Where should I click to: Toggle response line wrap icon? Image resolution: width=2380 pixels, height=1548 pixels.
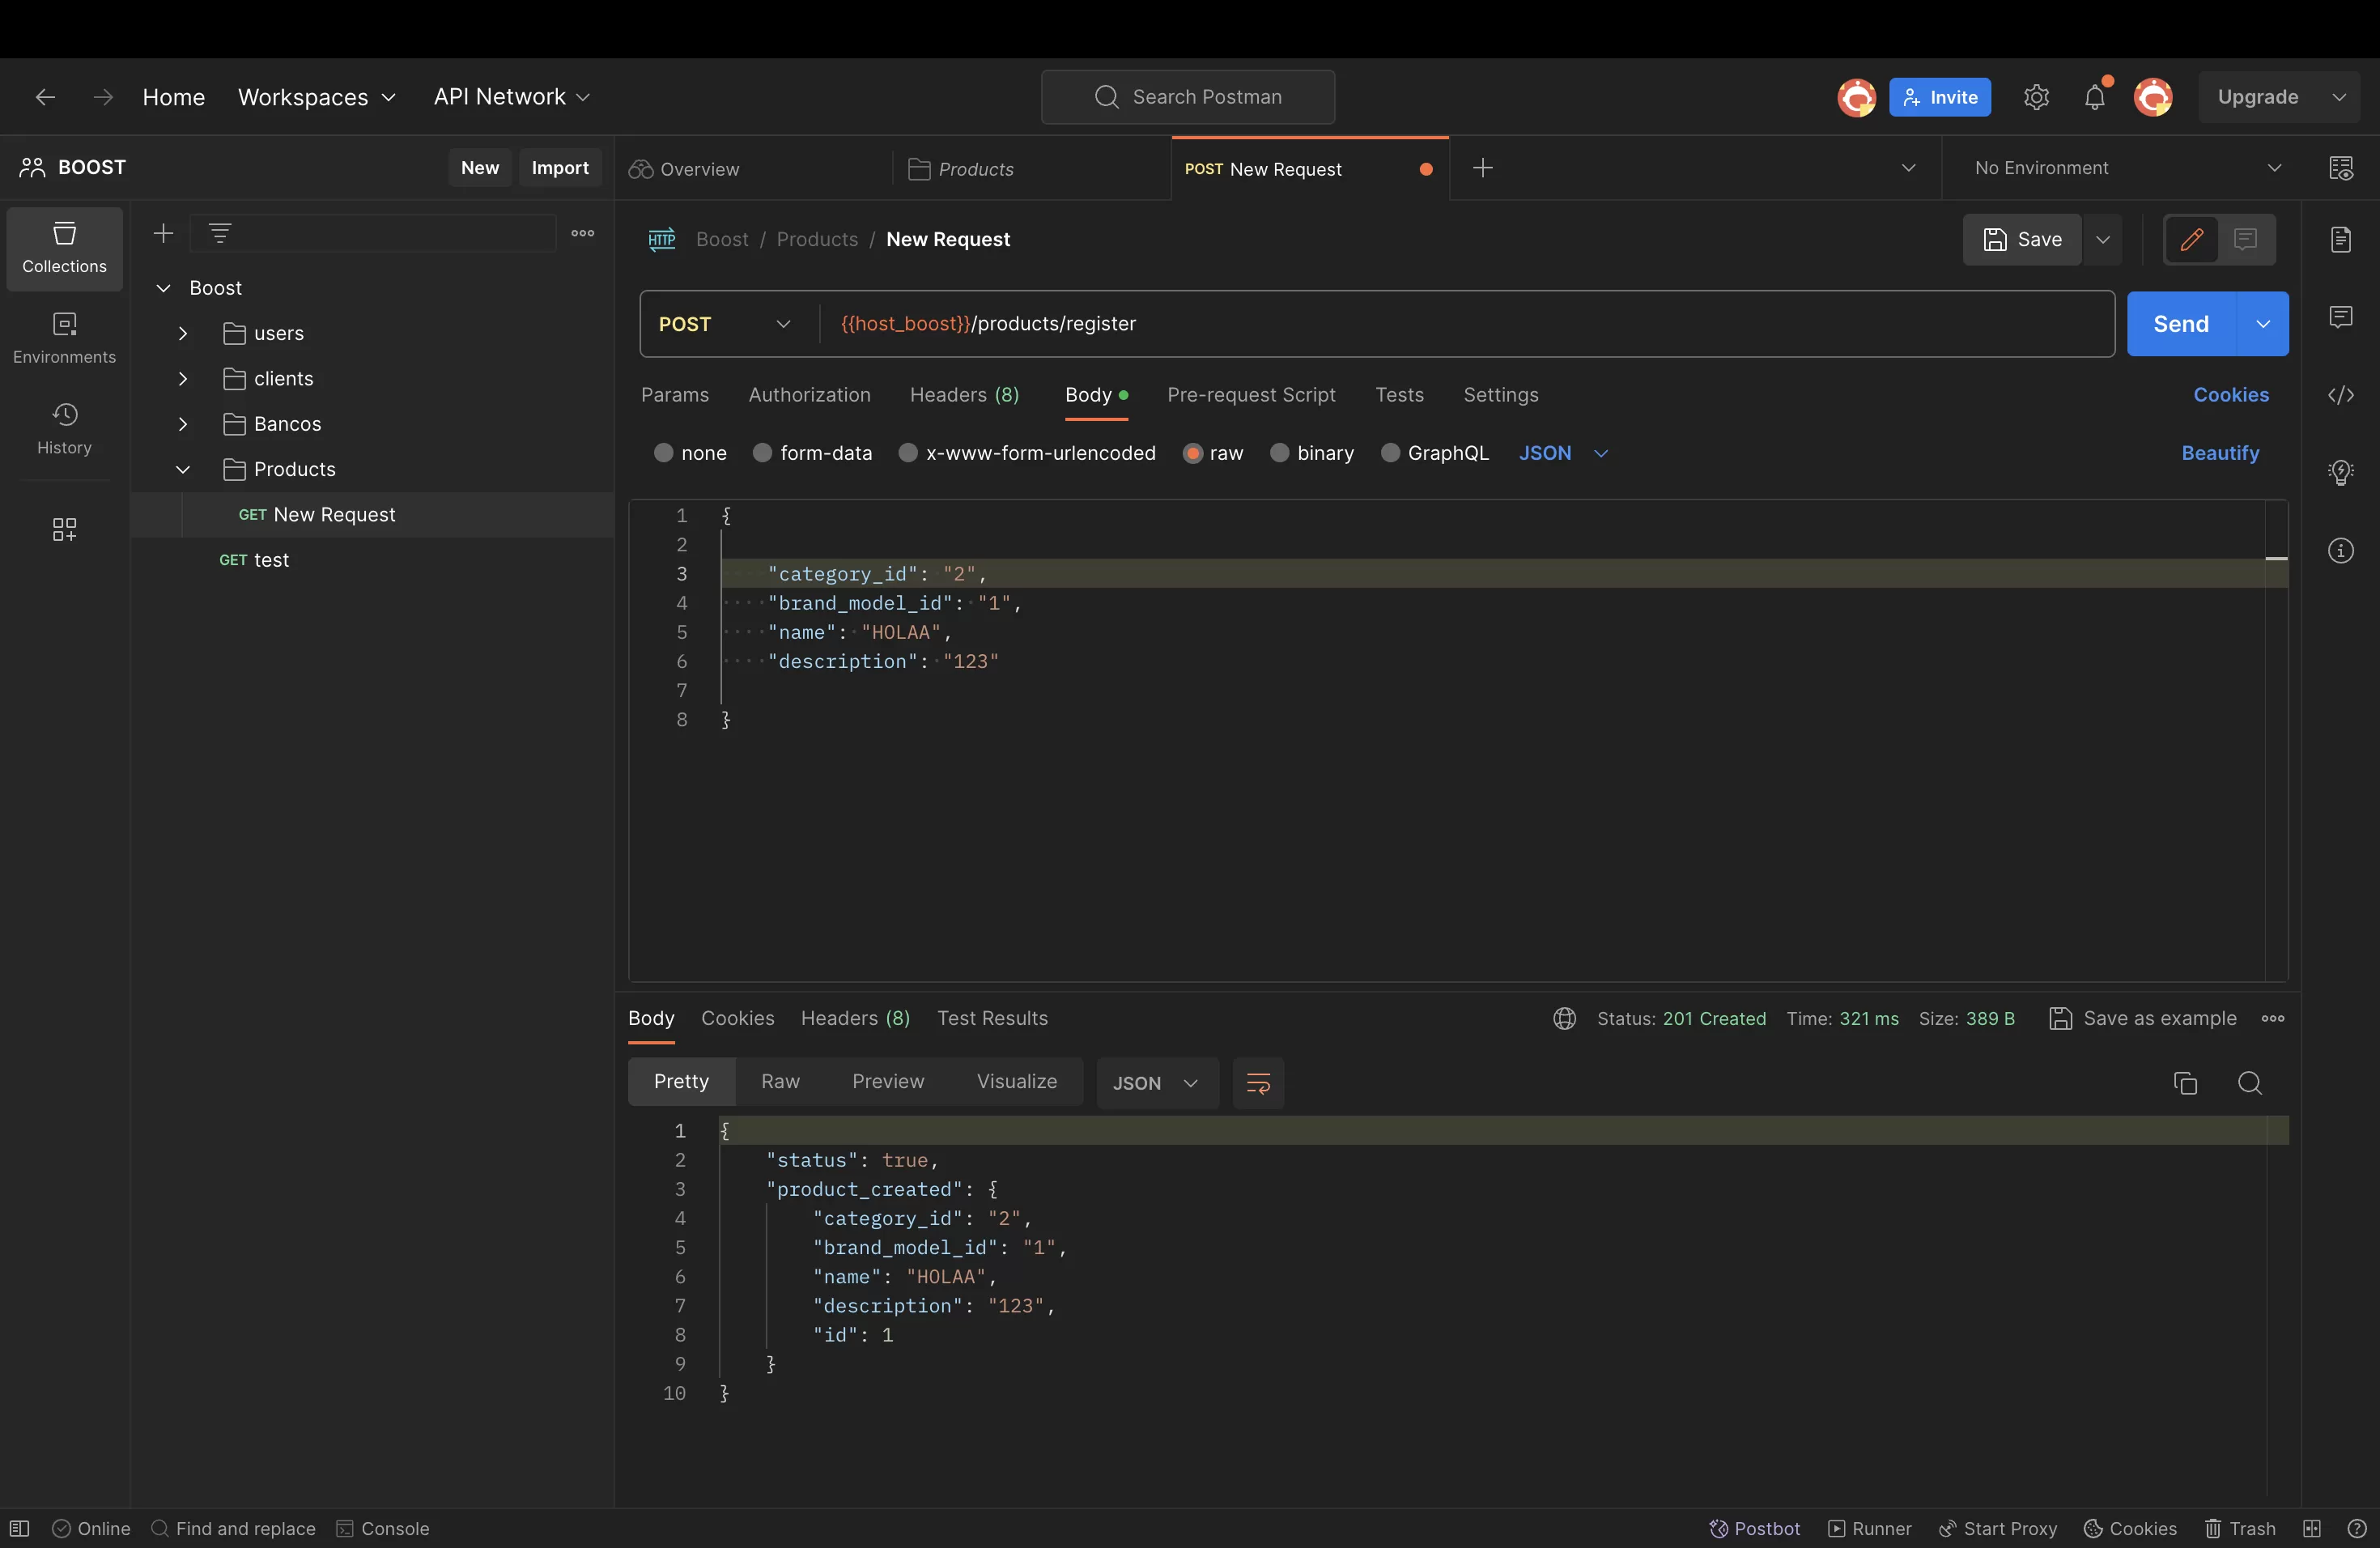coord(1258,1083)
